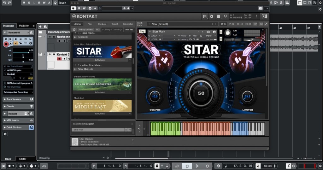This screenshot has width=323, height=170.
Task: Open the Touch automation mode dropdown
Action: click(x=62, y=3)
